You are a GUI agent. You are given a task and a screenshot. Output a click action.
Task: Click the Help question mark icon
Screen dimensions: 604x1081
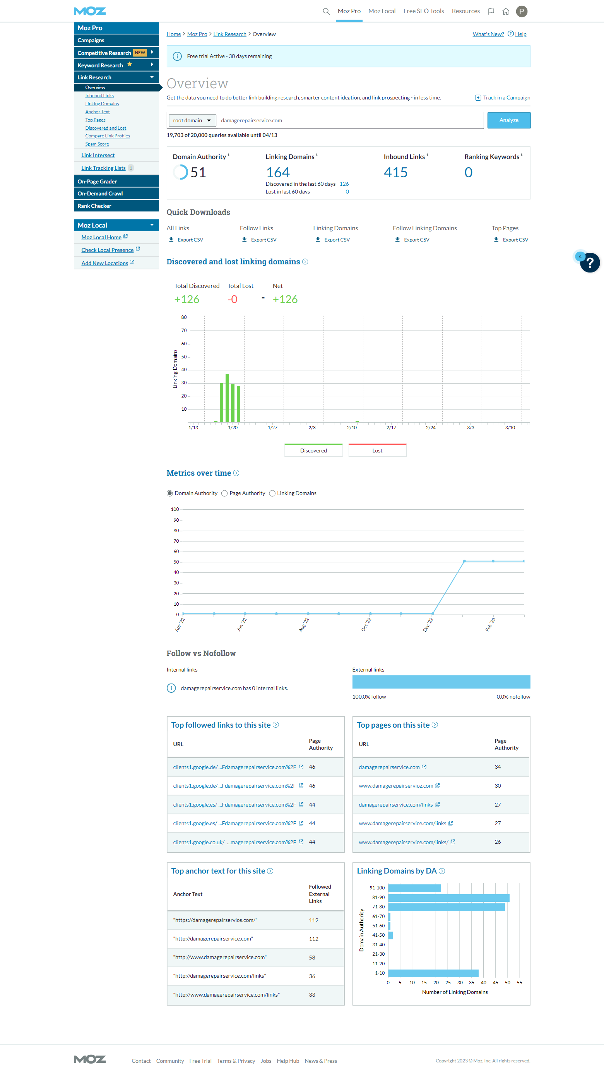(x=510, y=34)
